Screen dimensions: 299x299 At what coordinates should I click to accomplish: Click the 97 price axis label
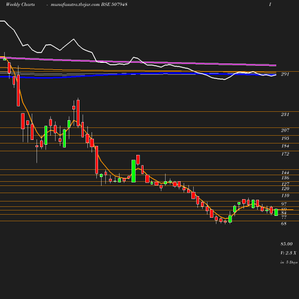click(x=284, y=204)
